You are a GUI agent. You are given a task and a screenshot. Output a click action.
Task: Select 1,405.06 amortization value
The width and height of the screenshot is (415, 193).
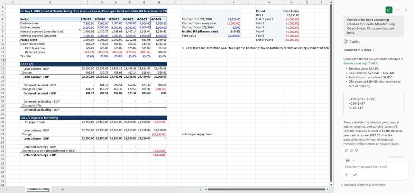87,31
